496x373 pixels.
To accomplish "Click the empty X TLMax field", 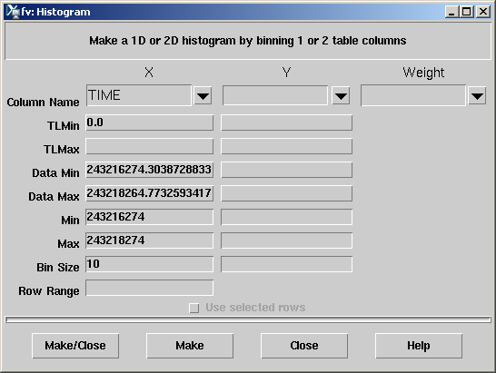I will coord(149,146).
